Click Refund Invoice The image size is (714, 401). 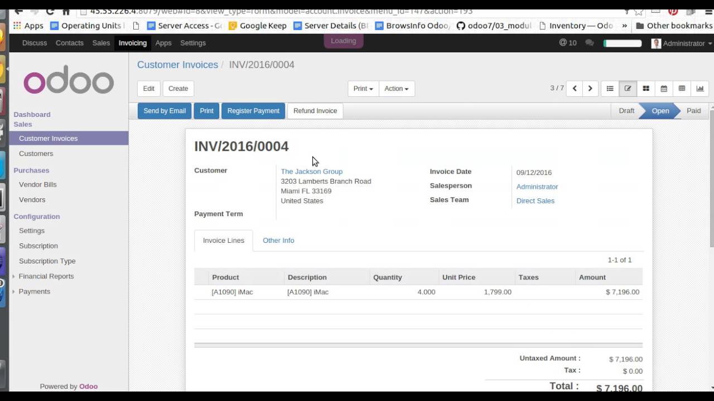click(315, 111)
